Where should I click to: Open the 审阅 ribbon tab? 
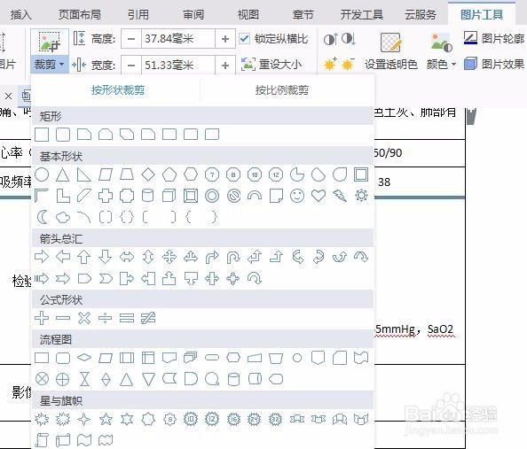(193, 15)
